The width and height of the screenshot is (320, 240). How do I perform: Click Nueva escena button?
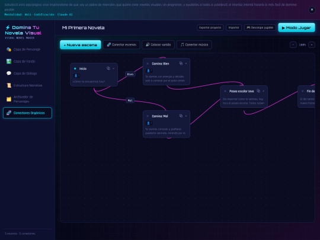point(81,45)
